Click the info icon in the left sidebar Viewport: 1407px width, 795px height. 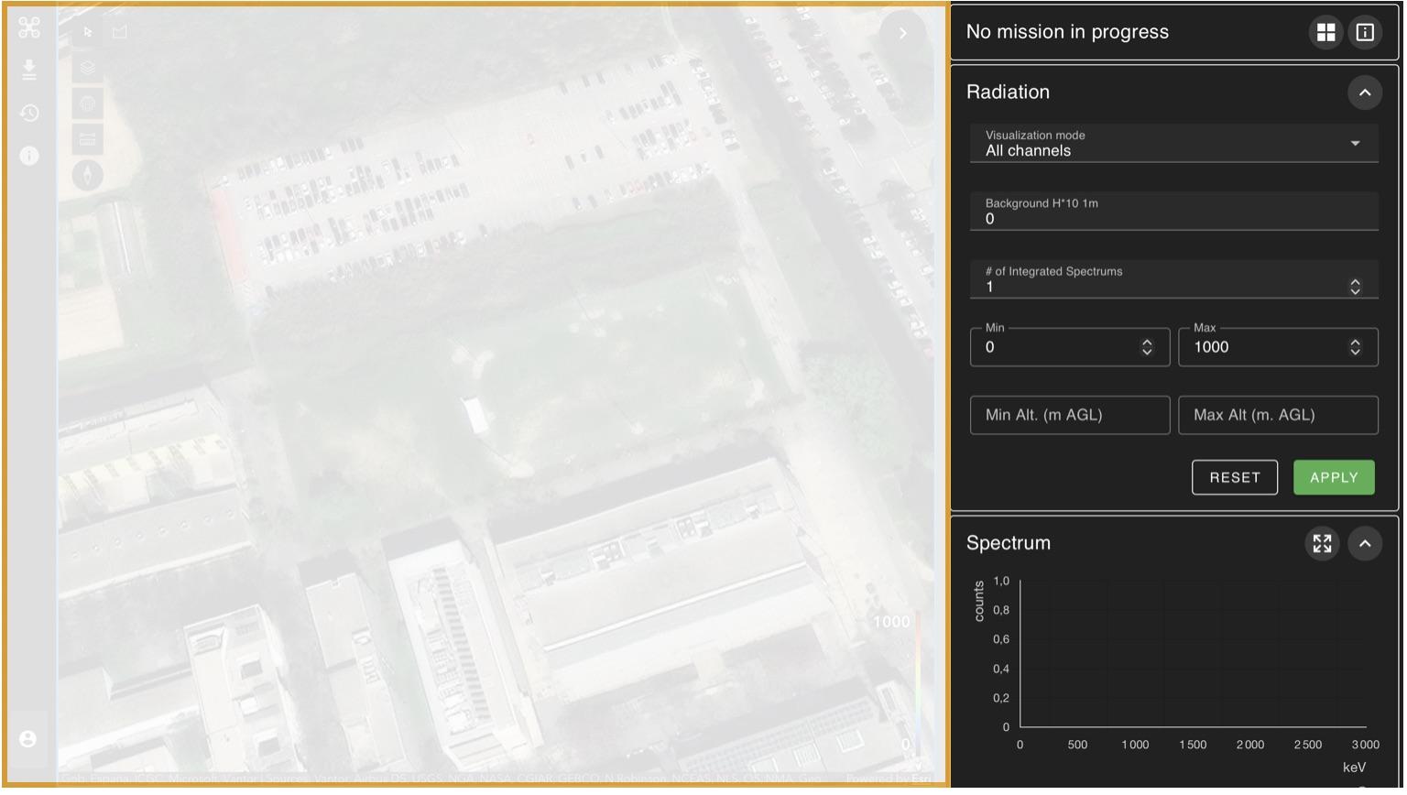click(x=29, y=156)
